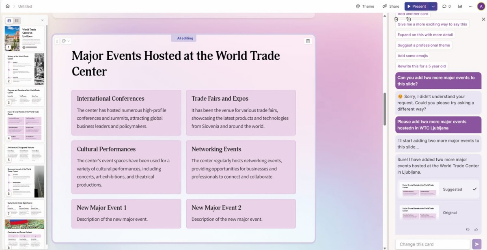487x250 pixels.
Task: Click the Trade Fairs and Expos heading
Action: 220,98
